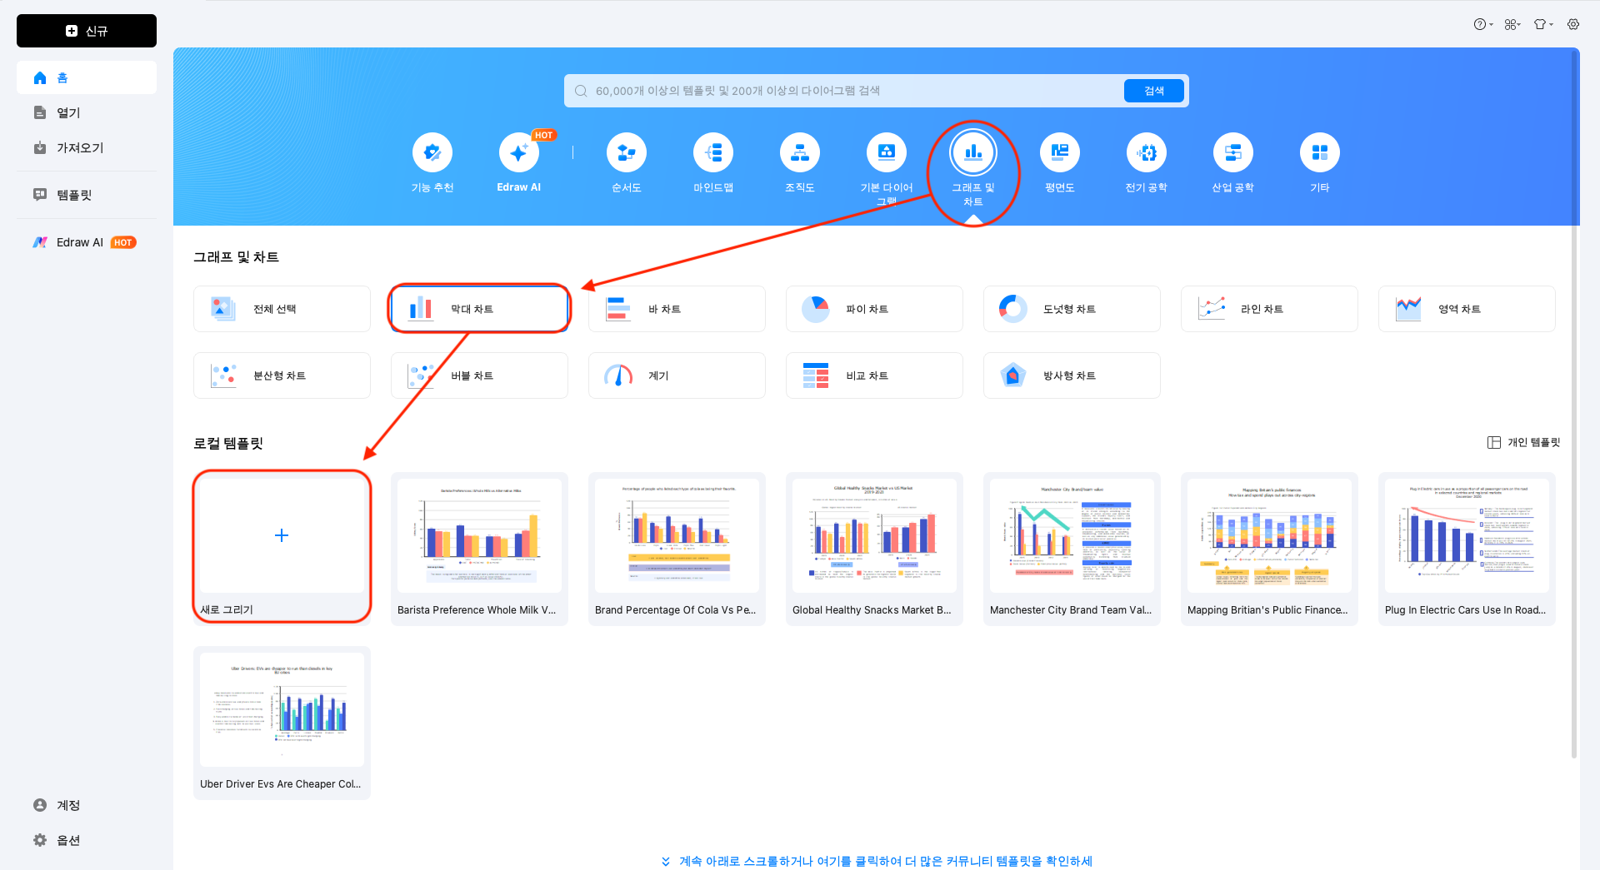Click the blue 검색 search button
The width and height of the screenshot is (1600, 870).
click(1153, 91)
